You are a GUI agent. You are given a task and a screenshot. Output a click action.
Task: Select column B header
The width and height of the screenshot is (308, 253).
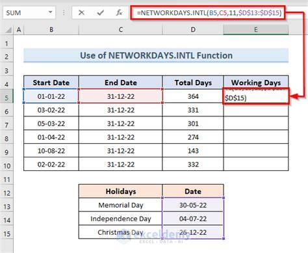(x=51, y=30)
